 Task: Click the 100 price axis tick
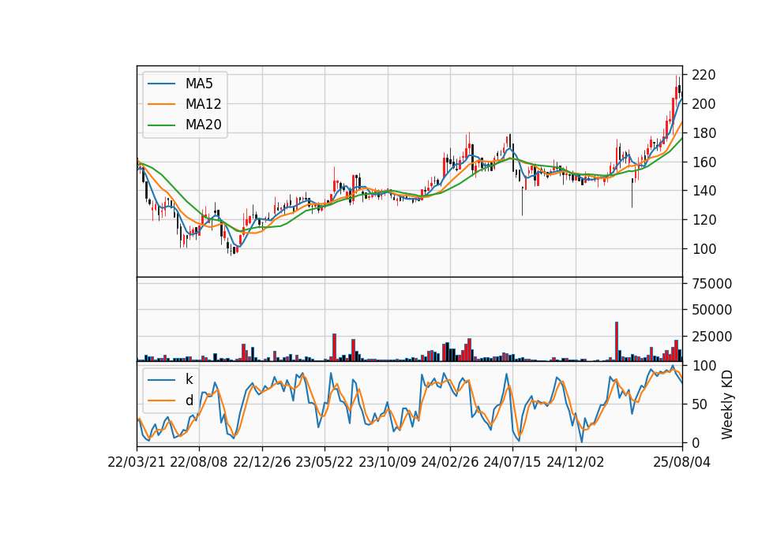pos(704,248)
